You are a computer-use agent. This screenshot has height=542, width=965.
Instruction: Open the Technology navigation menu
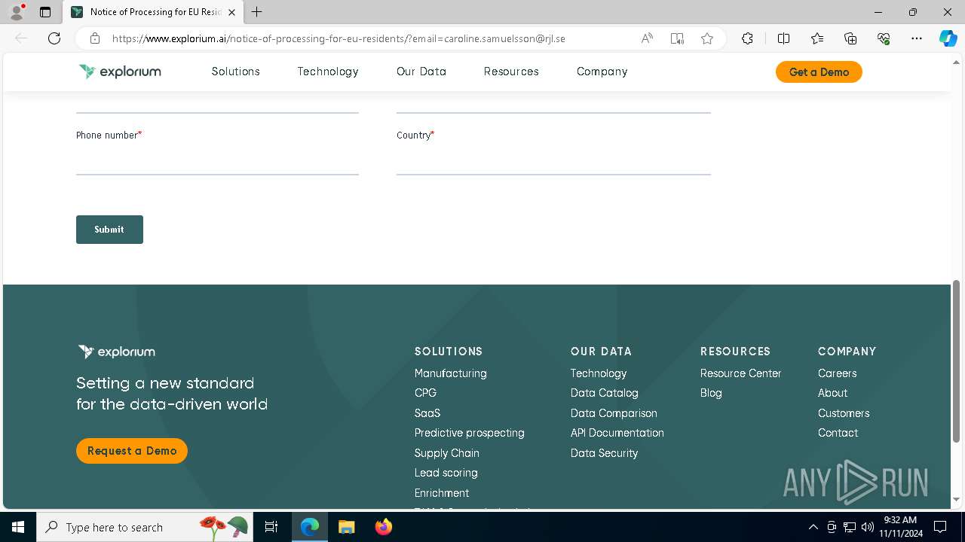(x=328, y=72)
